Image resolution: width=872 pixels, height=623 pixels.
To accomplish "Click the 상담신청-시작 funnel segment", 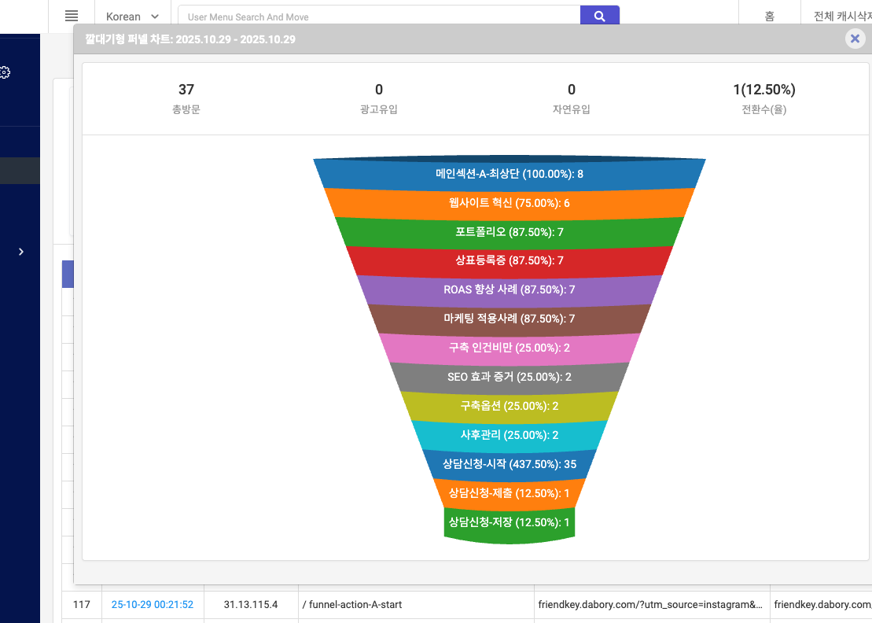I will pos(509,464).
